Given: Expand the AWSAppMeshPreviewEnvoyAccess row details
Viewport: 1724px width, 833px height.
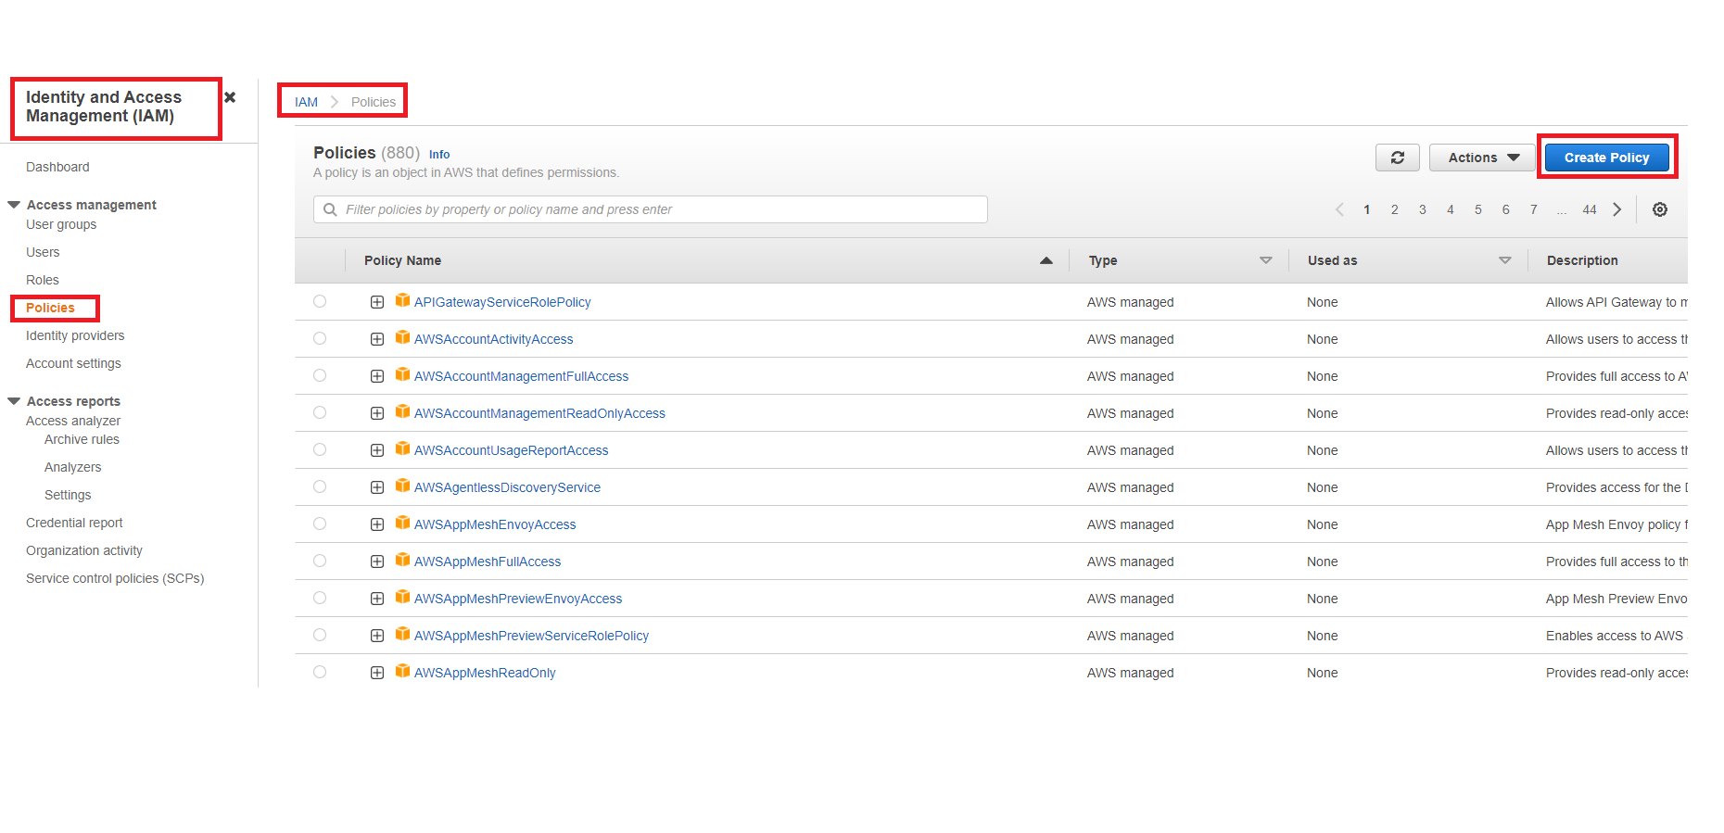Looking at the screenshot, I should point(377,599).
